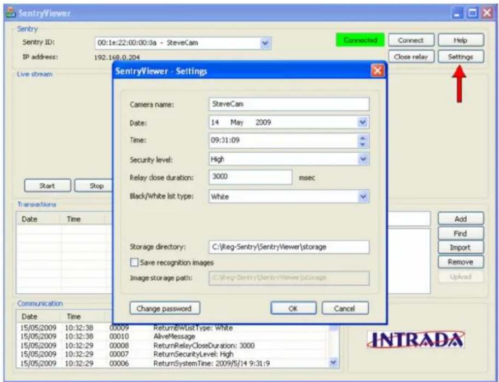Close the SentryViewer Settings dialog
Screen dimensions: 499x382
pyautogui.click(x=378, y=71)
